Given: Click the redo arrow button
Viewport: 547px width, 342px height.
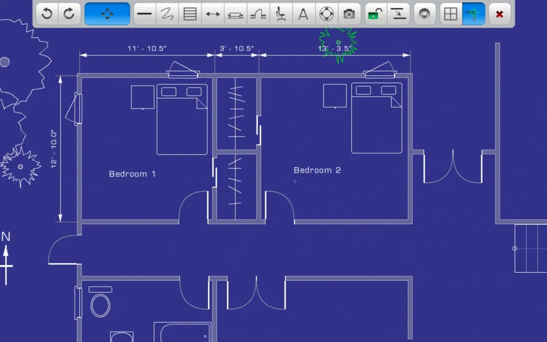Looking at the screenshot, I should tap(69, 14).
